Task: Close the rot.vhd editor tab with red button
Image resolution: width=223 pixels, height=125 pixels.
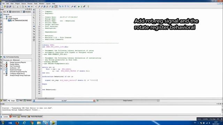Action: [x=94, y=101]
